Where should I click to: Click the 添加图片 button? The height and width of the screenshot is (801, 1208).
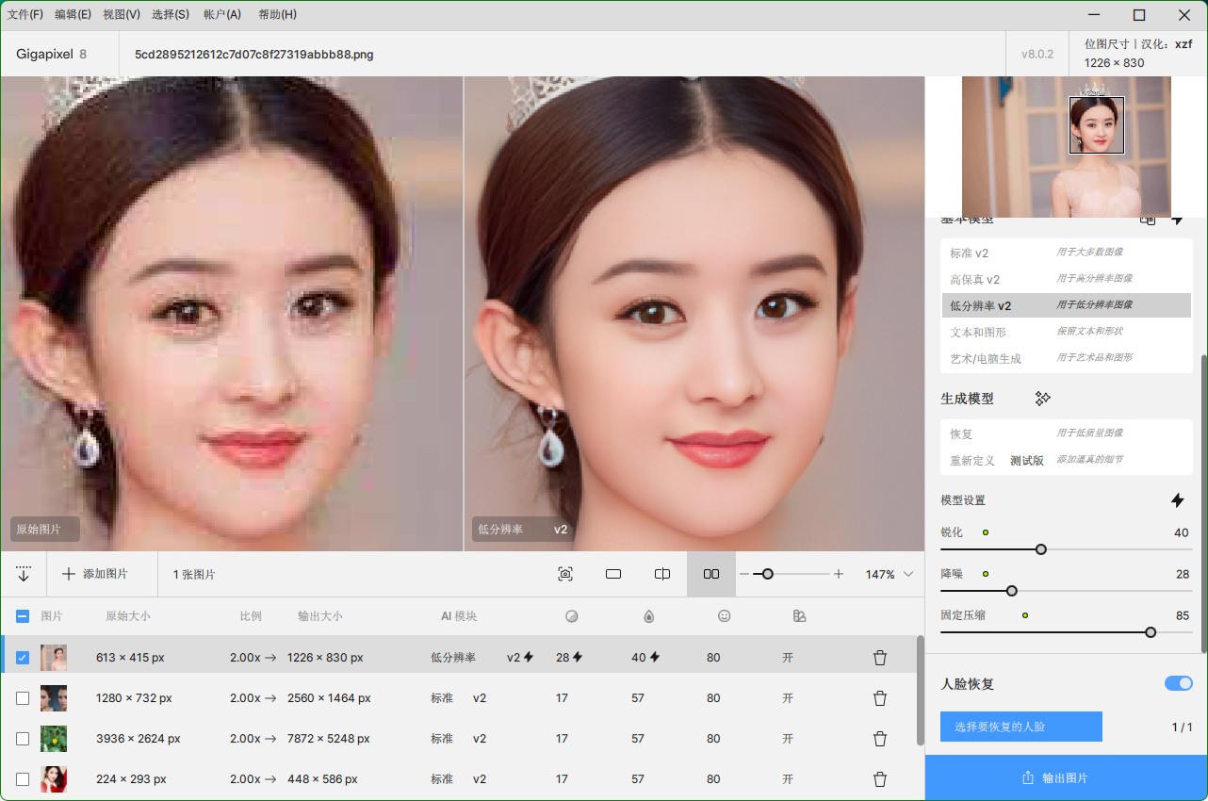click(94, 574)
